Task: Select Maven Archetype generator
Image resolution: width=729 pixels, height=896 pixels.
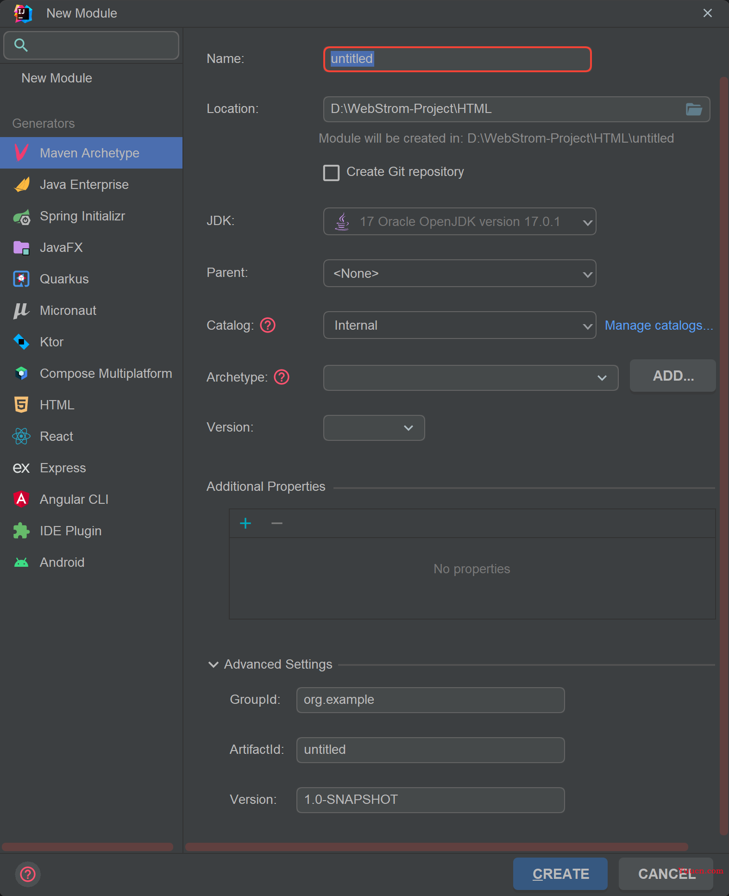Action: pyautogui.click(x=91, y=153)
